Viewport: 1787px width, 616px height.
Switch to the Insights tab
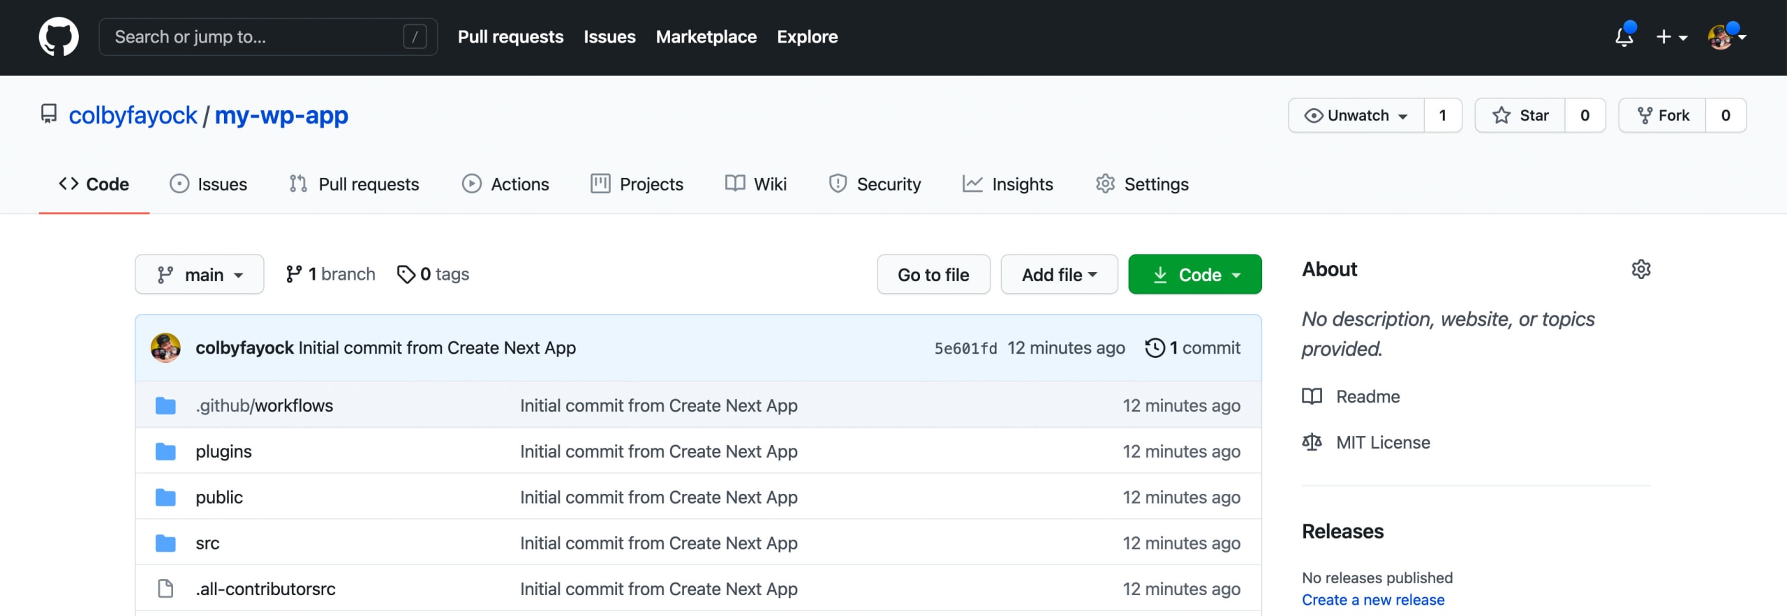click(1008, 184)
